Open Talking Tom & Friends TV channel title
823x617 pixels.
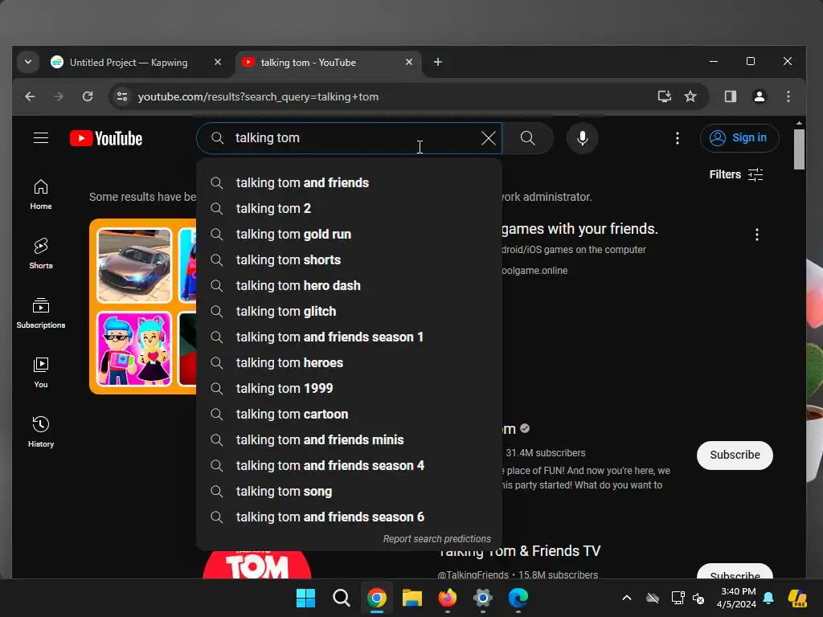[x=518, y=551]
